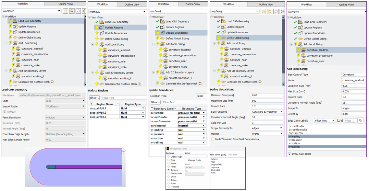This screenshot has height=191, width=369.
Task: Click smooth-transition_1 icon in the Update Regions panel
Action: [105, 78]
